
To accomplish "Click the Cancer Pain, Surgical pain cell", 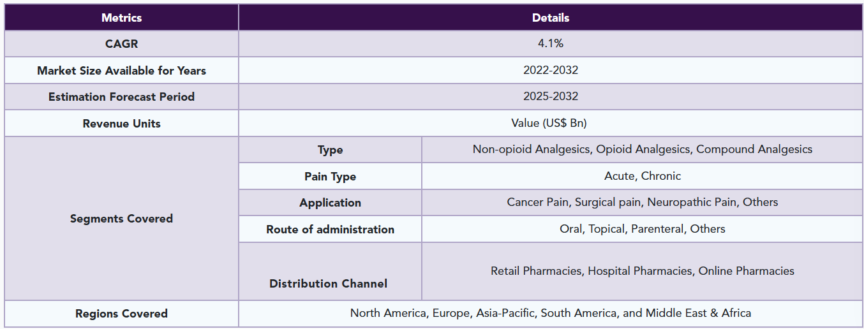I will 642,202.
